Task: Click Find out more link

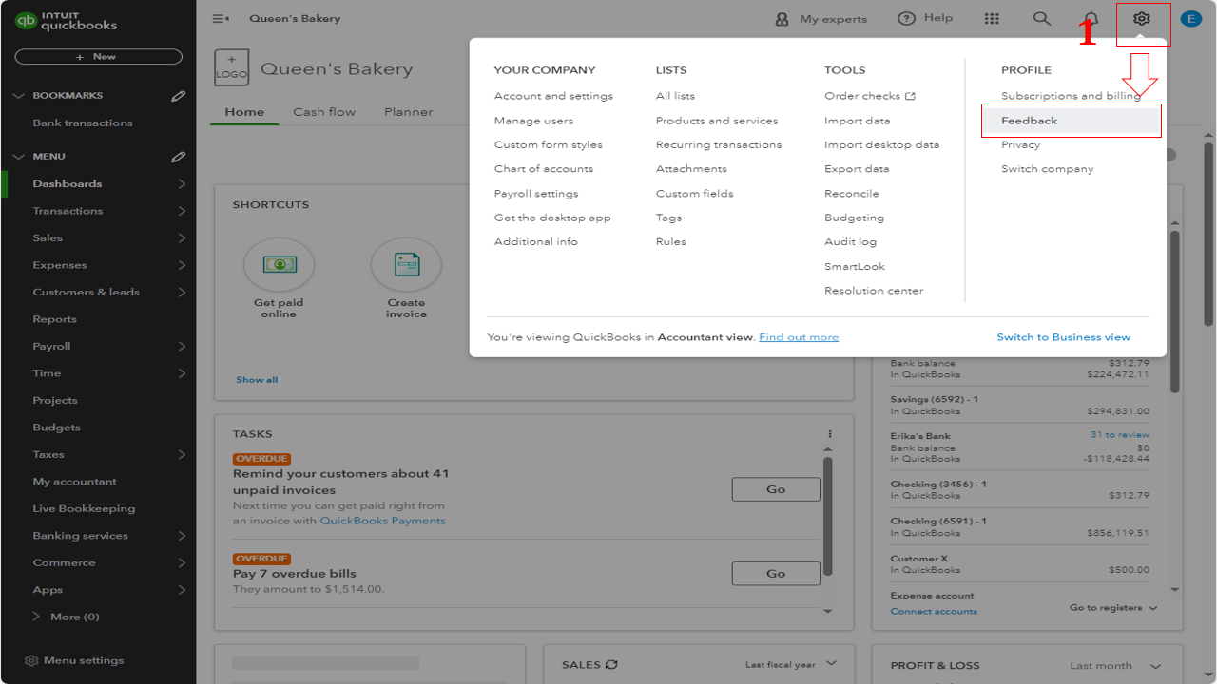Action: (x=799, y=337)
